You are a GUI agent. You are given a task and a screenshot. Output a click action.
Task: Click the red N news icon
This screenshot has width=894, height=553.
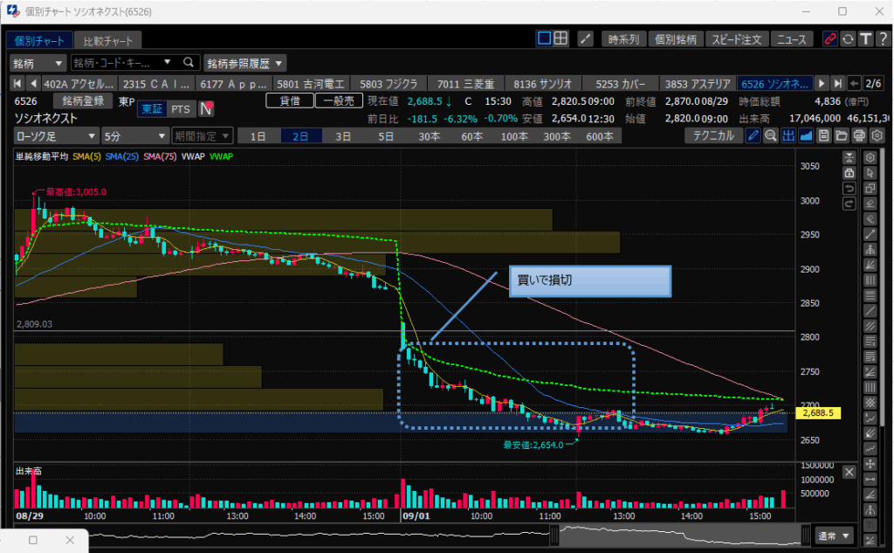[x=207, y=109]
